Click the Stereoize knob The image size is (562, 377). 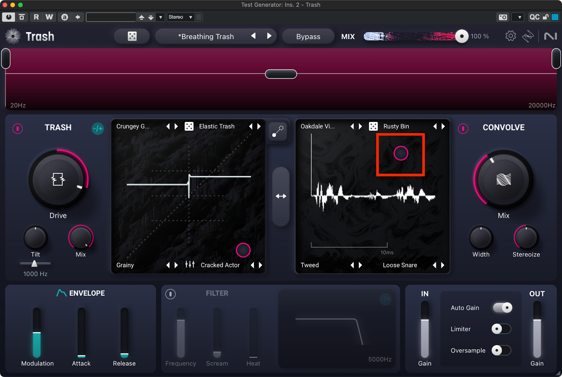pyautogui.click(x=526, y=238)
